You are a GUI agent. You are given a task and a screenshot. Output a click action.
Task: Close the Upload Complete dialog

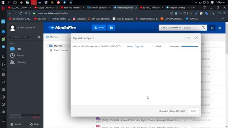click(x=196, y=38)
